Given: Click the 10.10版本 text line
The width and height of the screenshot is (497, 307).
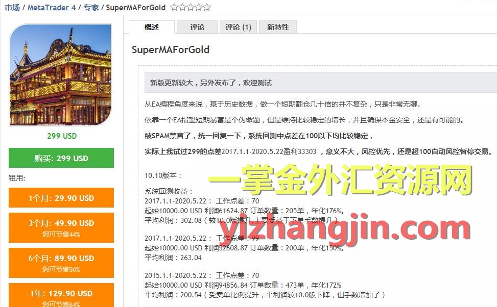Looking at the screenshot, I should (163, 175).
